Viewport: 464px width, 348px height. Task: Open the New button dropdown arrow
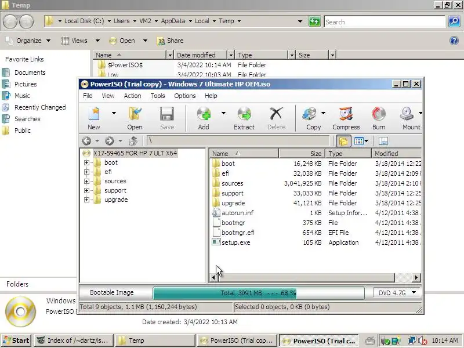(x=114, y=113)
